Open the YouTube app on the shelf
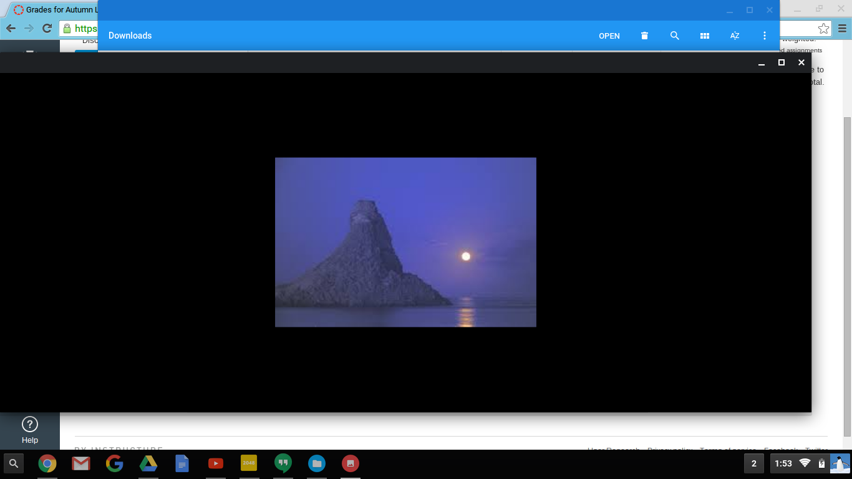 (x=215, y=463)
